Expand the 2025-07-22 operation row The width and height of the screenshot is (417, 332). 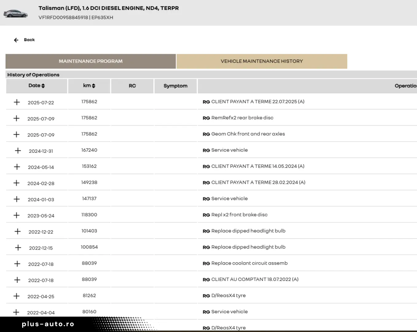(x=17, y=102)
